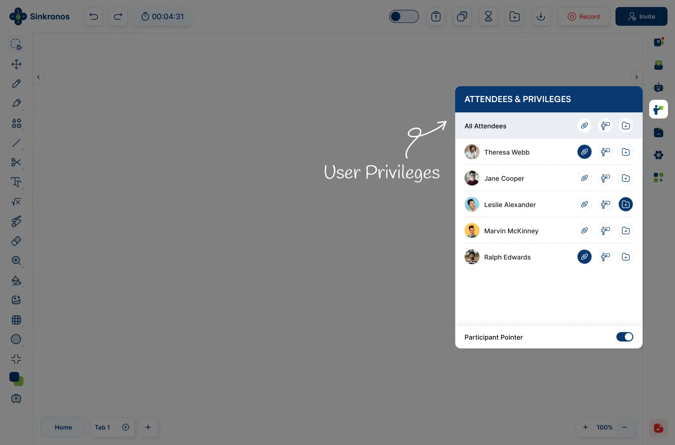Add a new tab with plus button
This screenshot has width=675, height=445.
pyautogui.click(x=148, y=427)
